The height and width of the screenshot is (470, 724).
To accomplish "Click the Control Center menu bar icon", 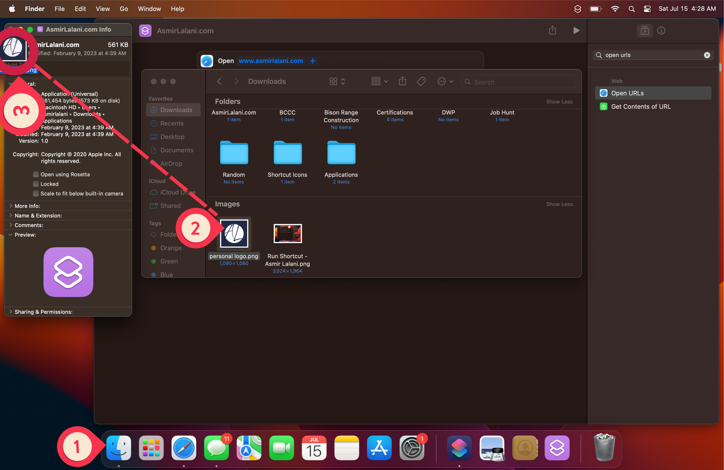I will pos(647,9).
